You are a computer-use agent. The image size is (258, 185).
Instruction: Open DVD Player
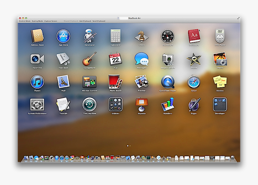click(220, 36)
